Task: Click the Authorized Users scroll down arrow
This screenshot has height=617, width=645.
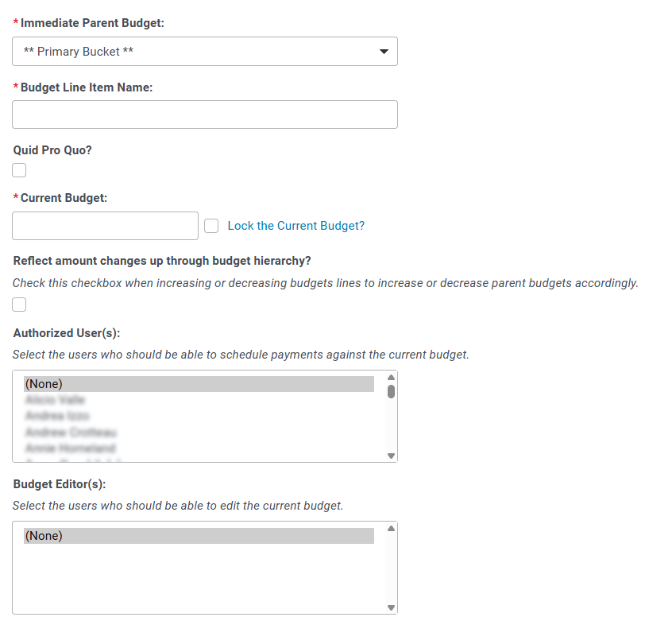Action: pyautogui.click(x=391, y=456)
